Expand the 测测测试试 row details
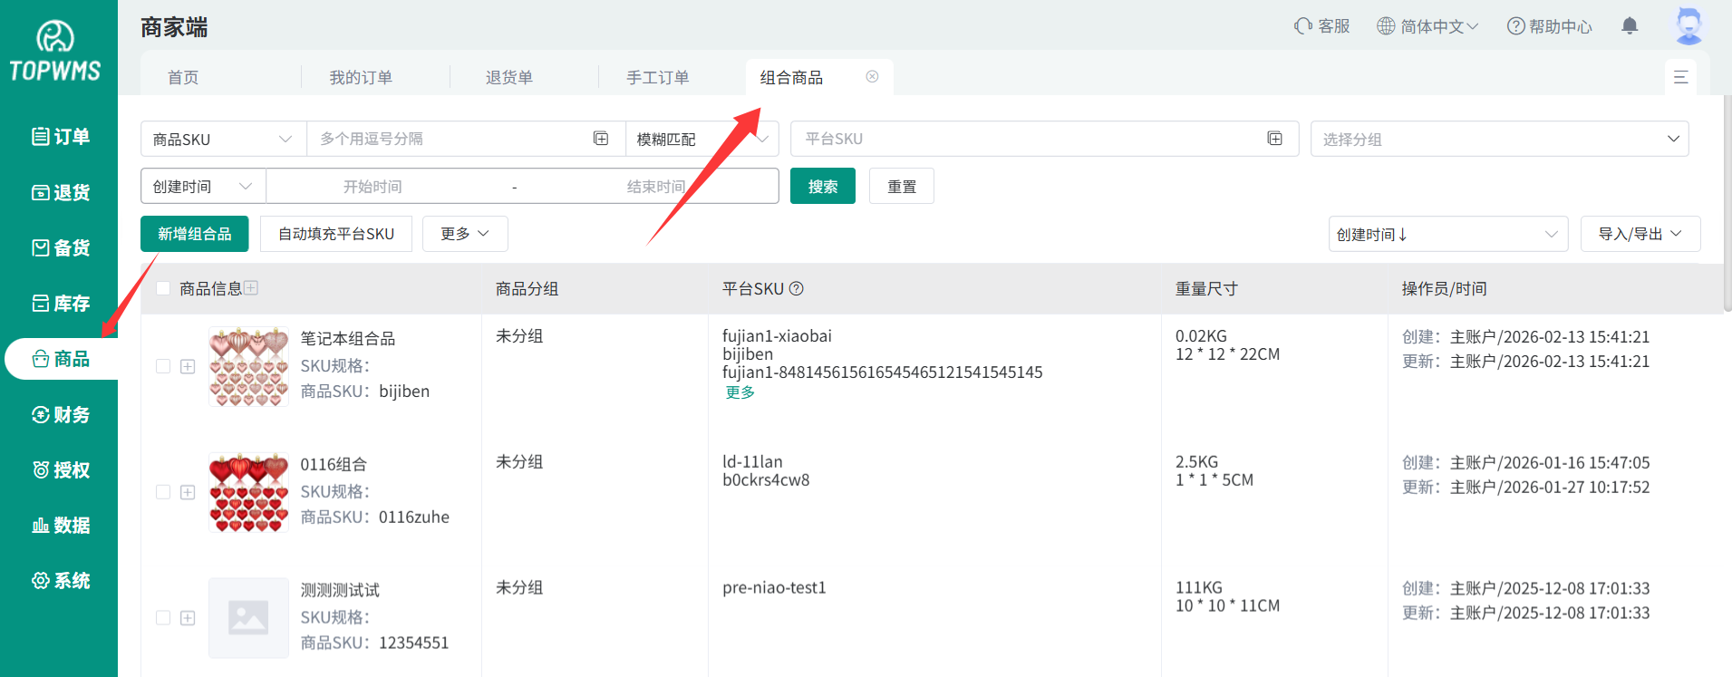This screenshot has height=677, width=1732. pyautogui.click(x=188, y=618)
